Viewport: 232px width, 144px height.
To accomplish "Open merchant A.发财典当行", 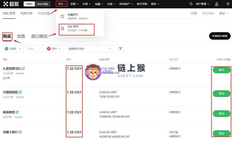I will (x=12, y=68).
